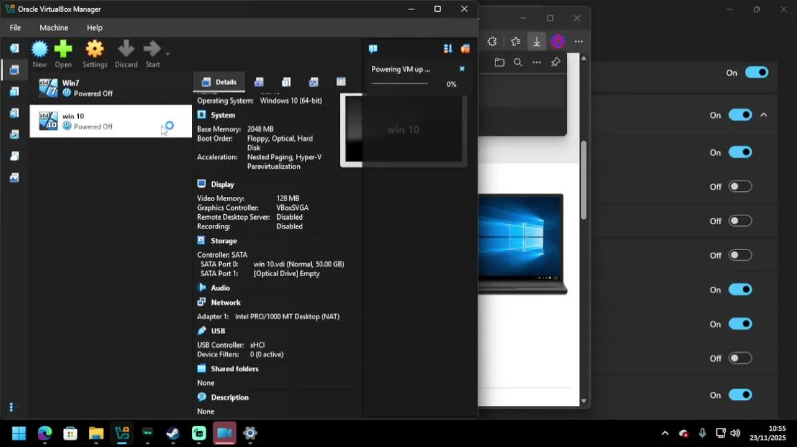
Task: Click the win 10 preview thumbnail
Action: pyautogui.click(x=403, y=130)
